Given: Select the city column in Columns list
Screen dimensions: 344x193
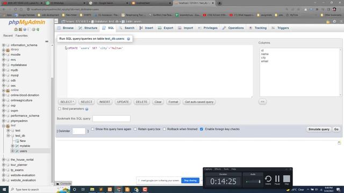Looking at the screenshot, I should pyautogui.click(x=263, y=57).
